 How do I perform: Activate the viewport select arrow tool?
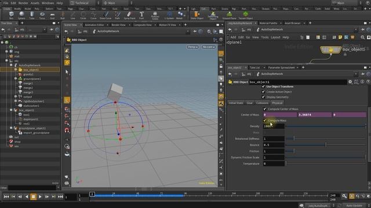click(67, 72)
